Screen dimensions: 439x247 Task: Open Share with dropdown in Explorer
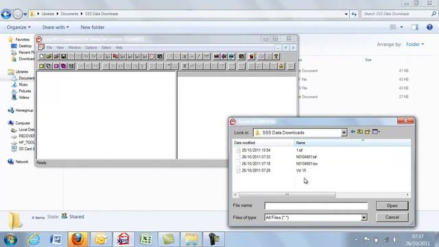tap(55, 27)
